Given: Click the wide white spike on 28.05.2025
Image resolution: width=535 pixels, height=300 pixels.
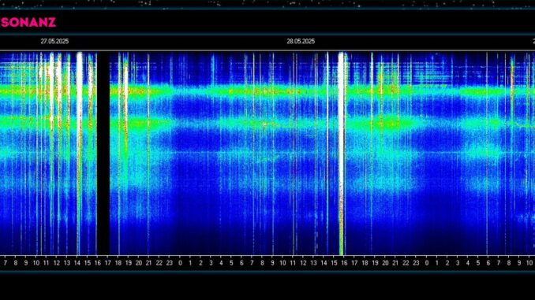Looking at the screenshot, I should tap(341, 154).
